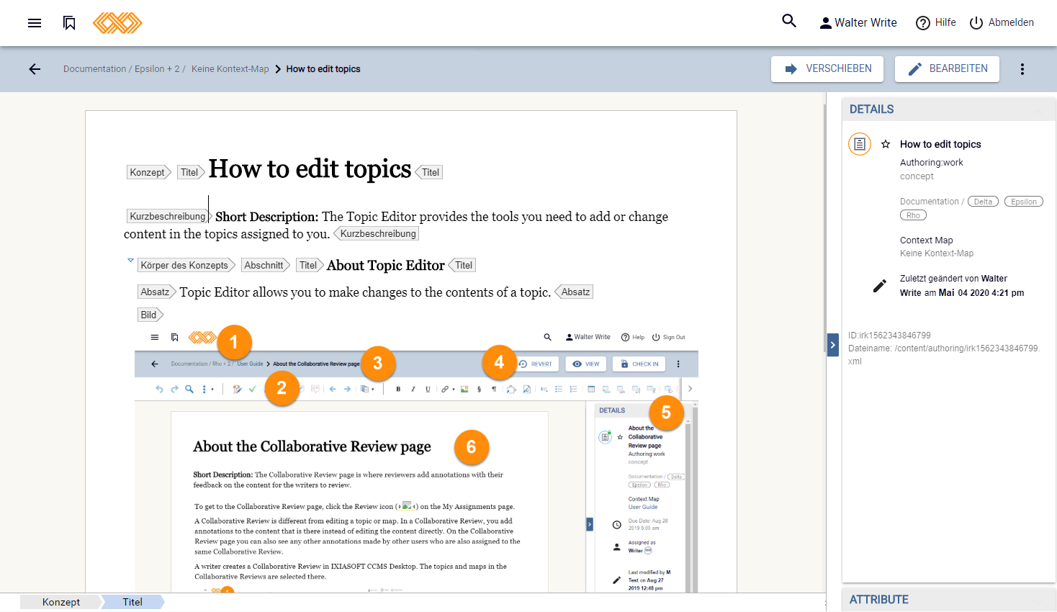Screen dimensions: 1057x612
Task: Select Konzept in bottom element path
Action: click(61, 602)
